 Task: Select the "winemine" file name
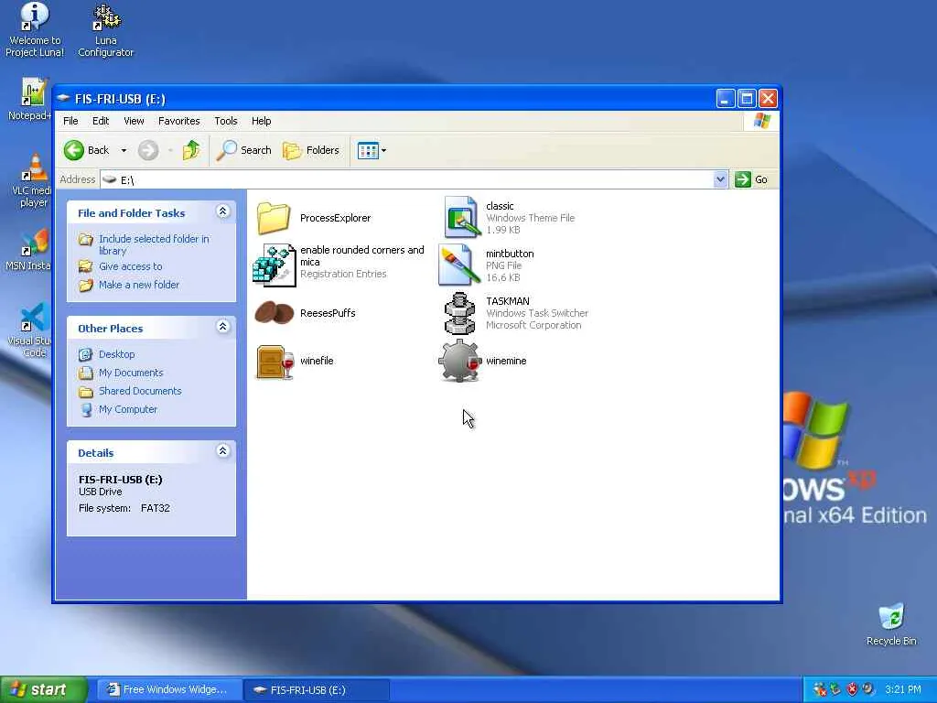click(x=506, y=361)
